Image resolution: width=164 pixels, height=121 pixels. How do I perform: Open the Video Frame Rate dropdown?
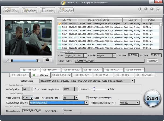point(76,98)
